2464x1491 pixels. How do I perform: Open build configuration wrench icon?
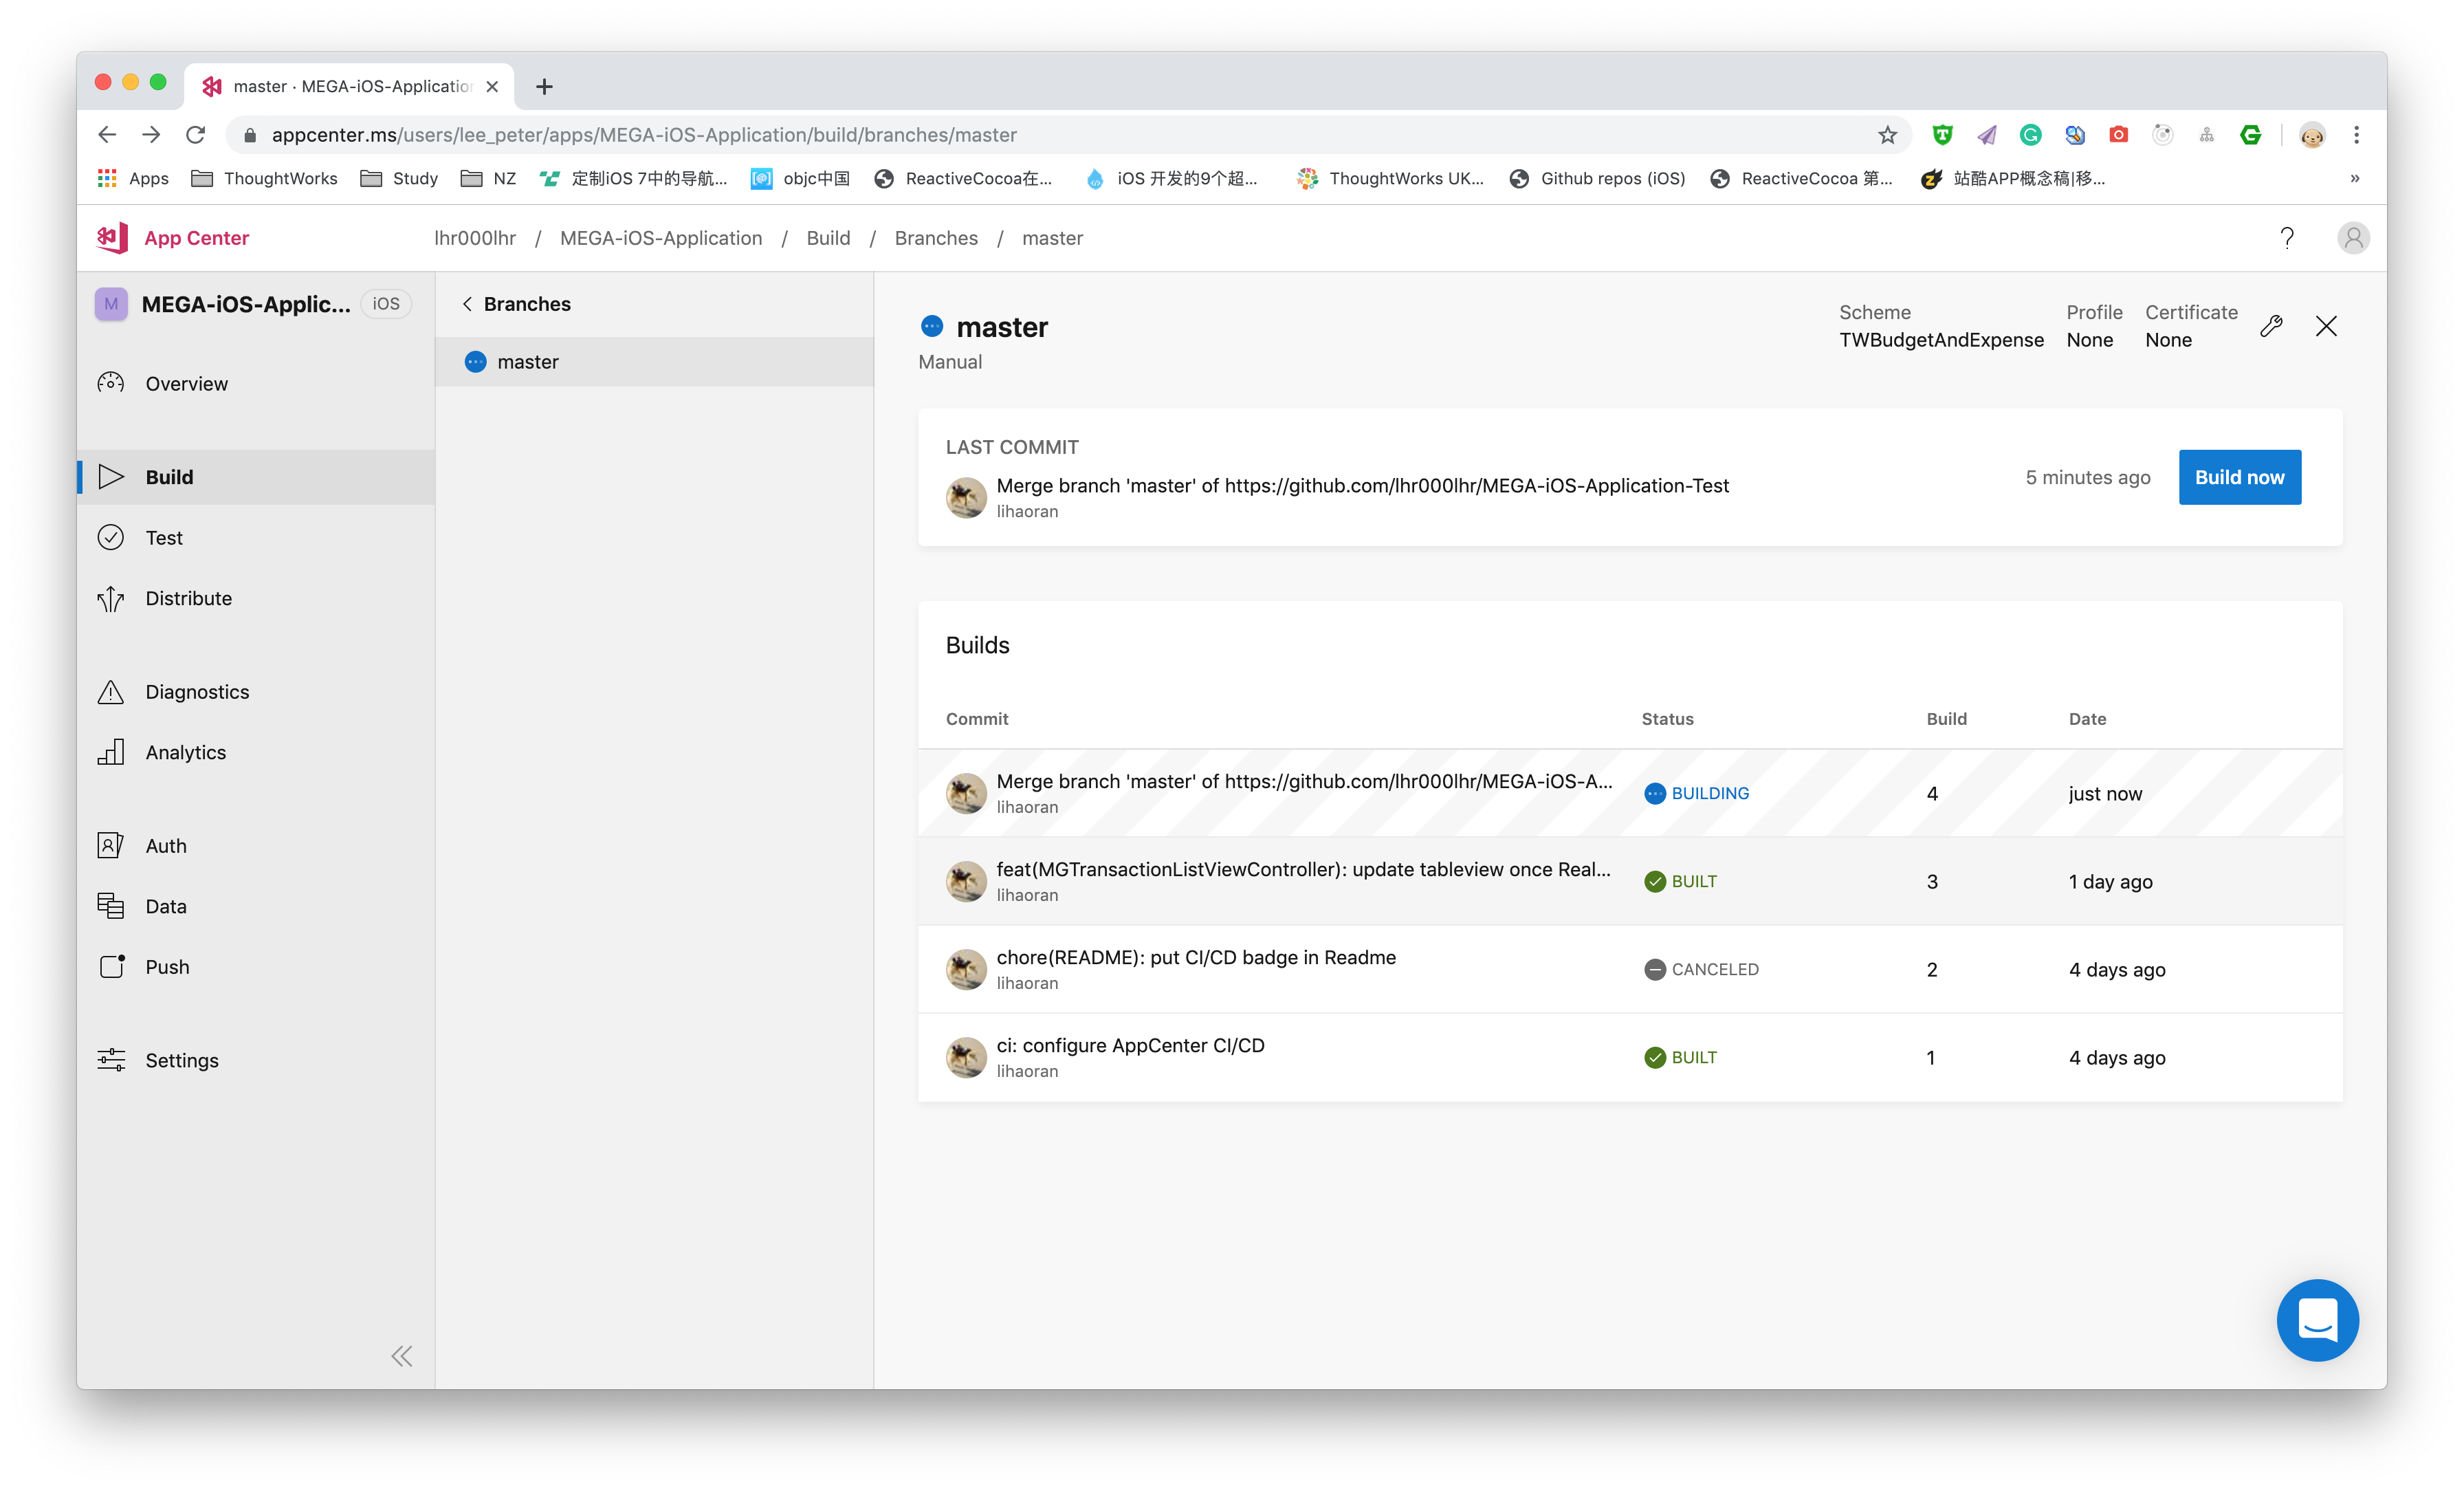coord(2271,326)
